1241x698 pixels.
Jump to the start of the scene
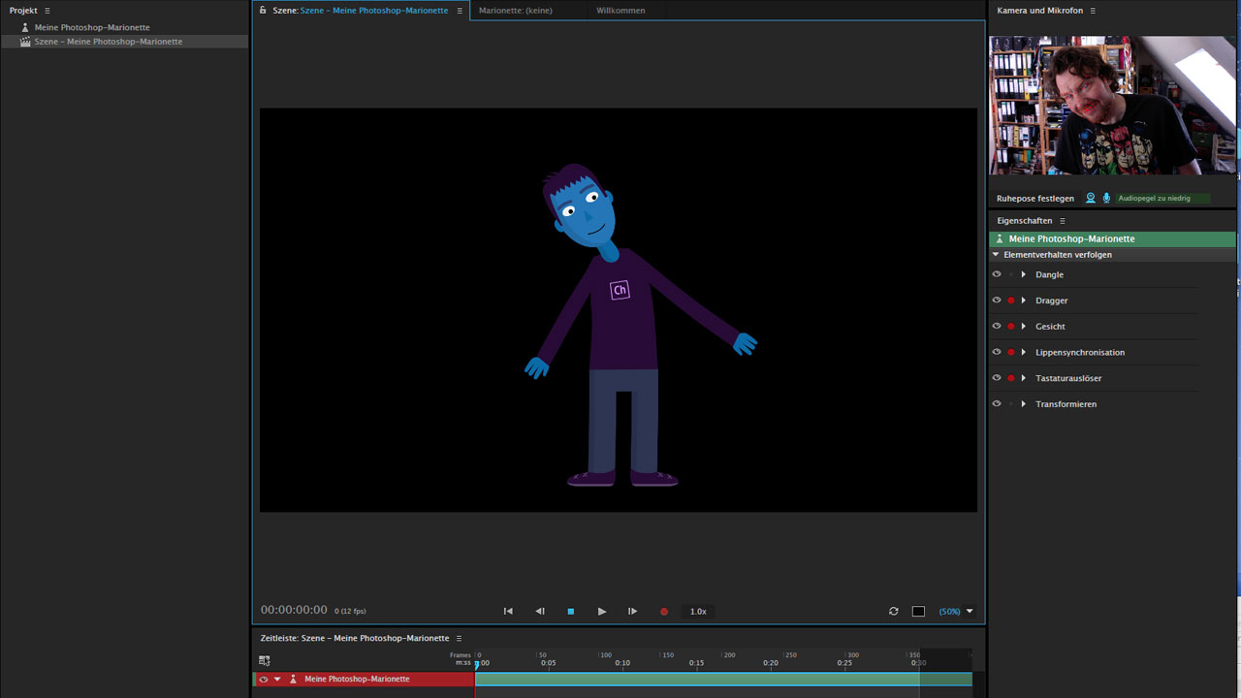508,612
